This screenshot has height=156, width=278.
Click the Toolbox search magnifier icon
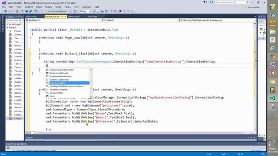coord(20,20)
